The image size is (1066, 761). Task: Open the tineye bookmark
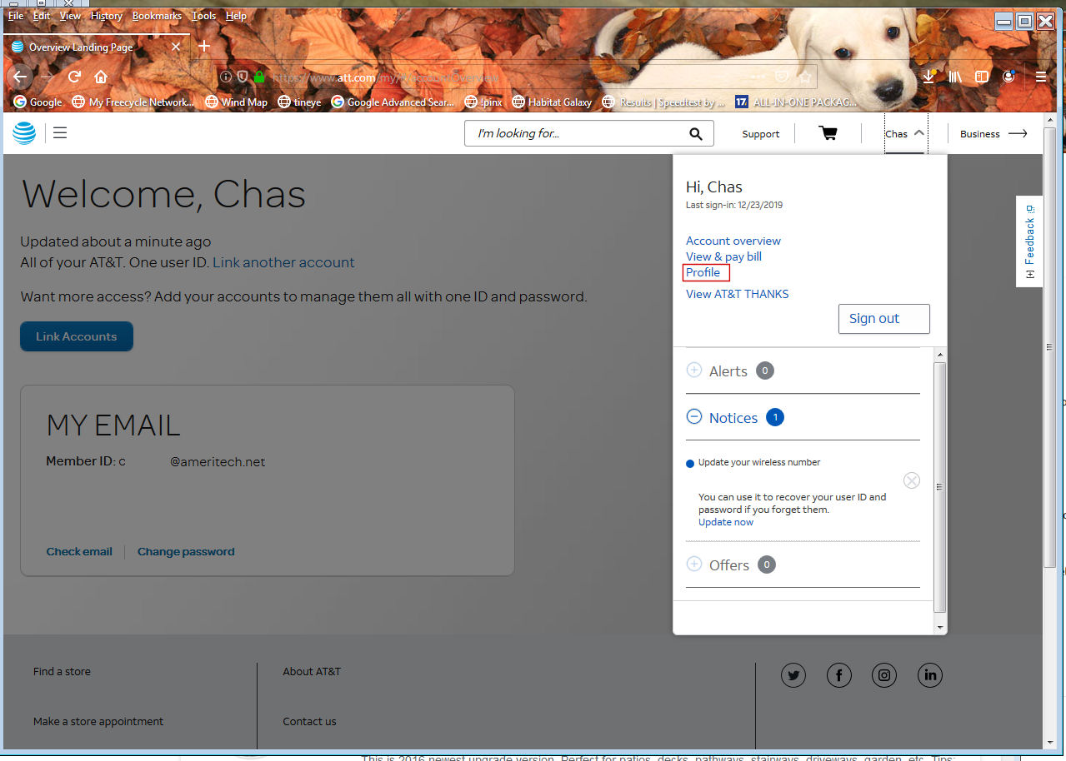tap(299, 102)
